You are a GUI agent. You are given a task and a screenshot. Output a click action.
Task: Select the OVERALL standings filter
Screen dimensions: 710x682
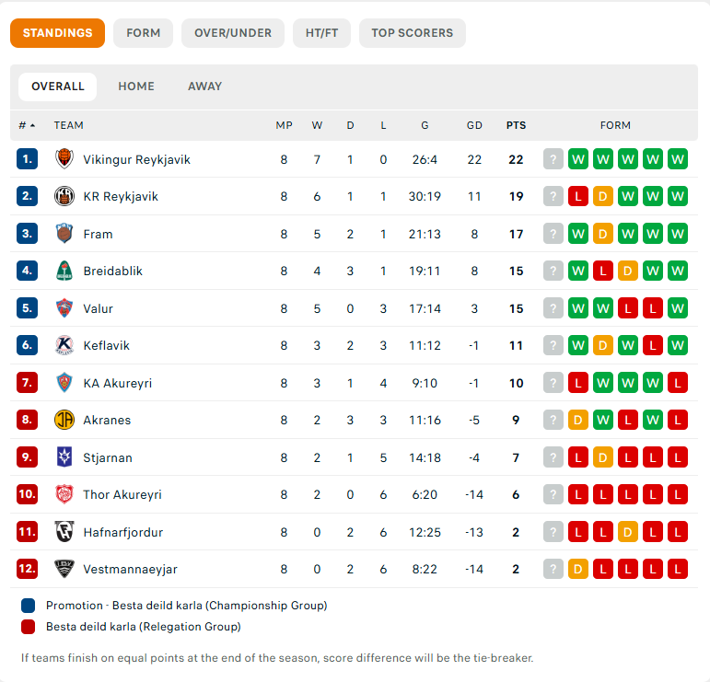pos(57,87)
